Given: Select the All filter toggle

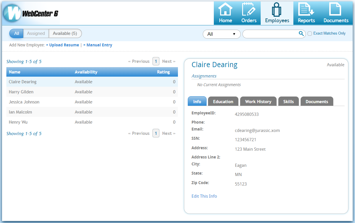Looking at the screenshot, I should pyautogui.click(x=16, y=33).
